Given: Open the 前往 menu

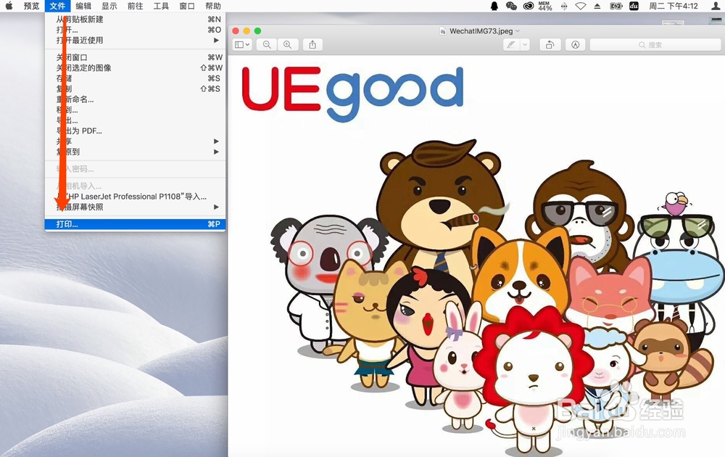Looking at the screenshot, I should (135, 6).
